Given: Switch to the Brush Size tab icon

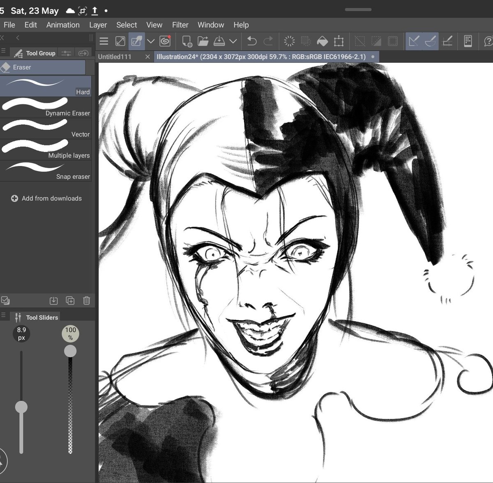Looking at the screenshot, I should pos(83,53).
